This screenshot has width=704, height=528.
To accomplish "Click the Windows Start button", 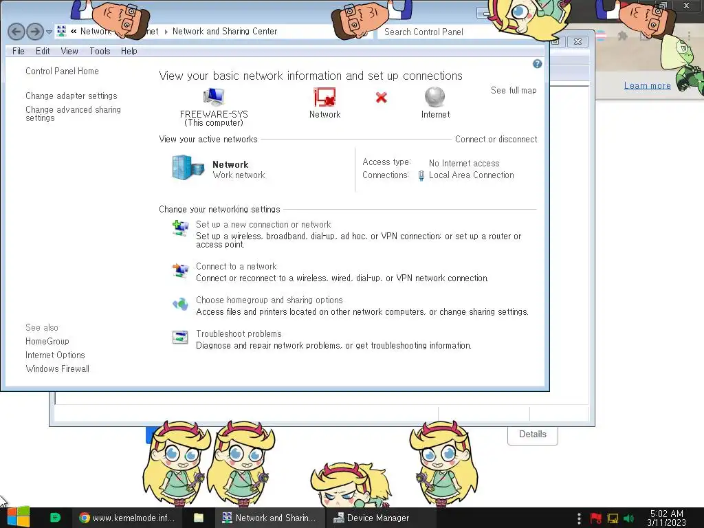I will point(19,518).
